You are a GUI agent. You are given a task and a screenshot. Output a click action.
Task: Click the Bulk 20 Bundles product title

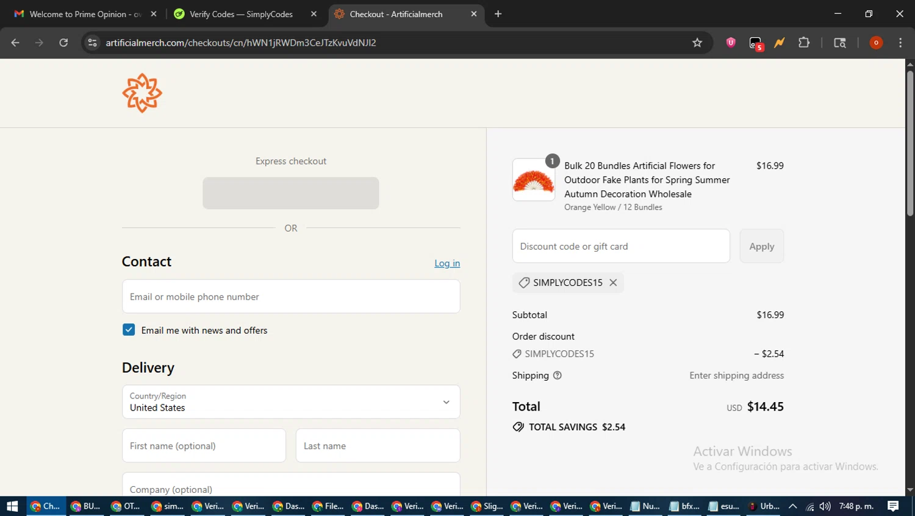(x=647, y=180)
